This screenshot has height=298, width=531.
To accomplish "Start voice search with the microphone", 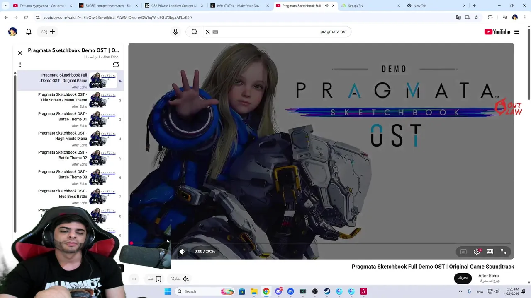I will (175, 32).
